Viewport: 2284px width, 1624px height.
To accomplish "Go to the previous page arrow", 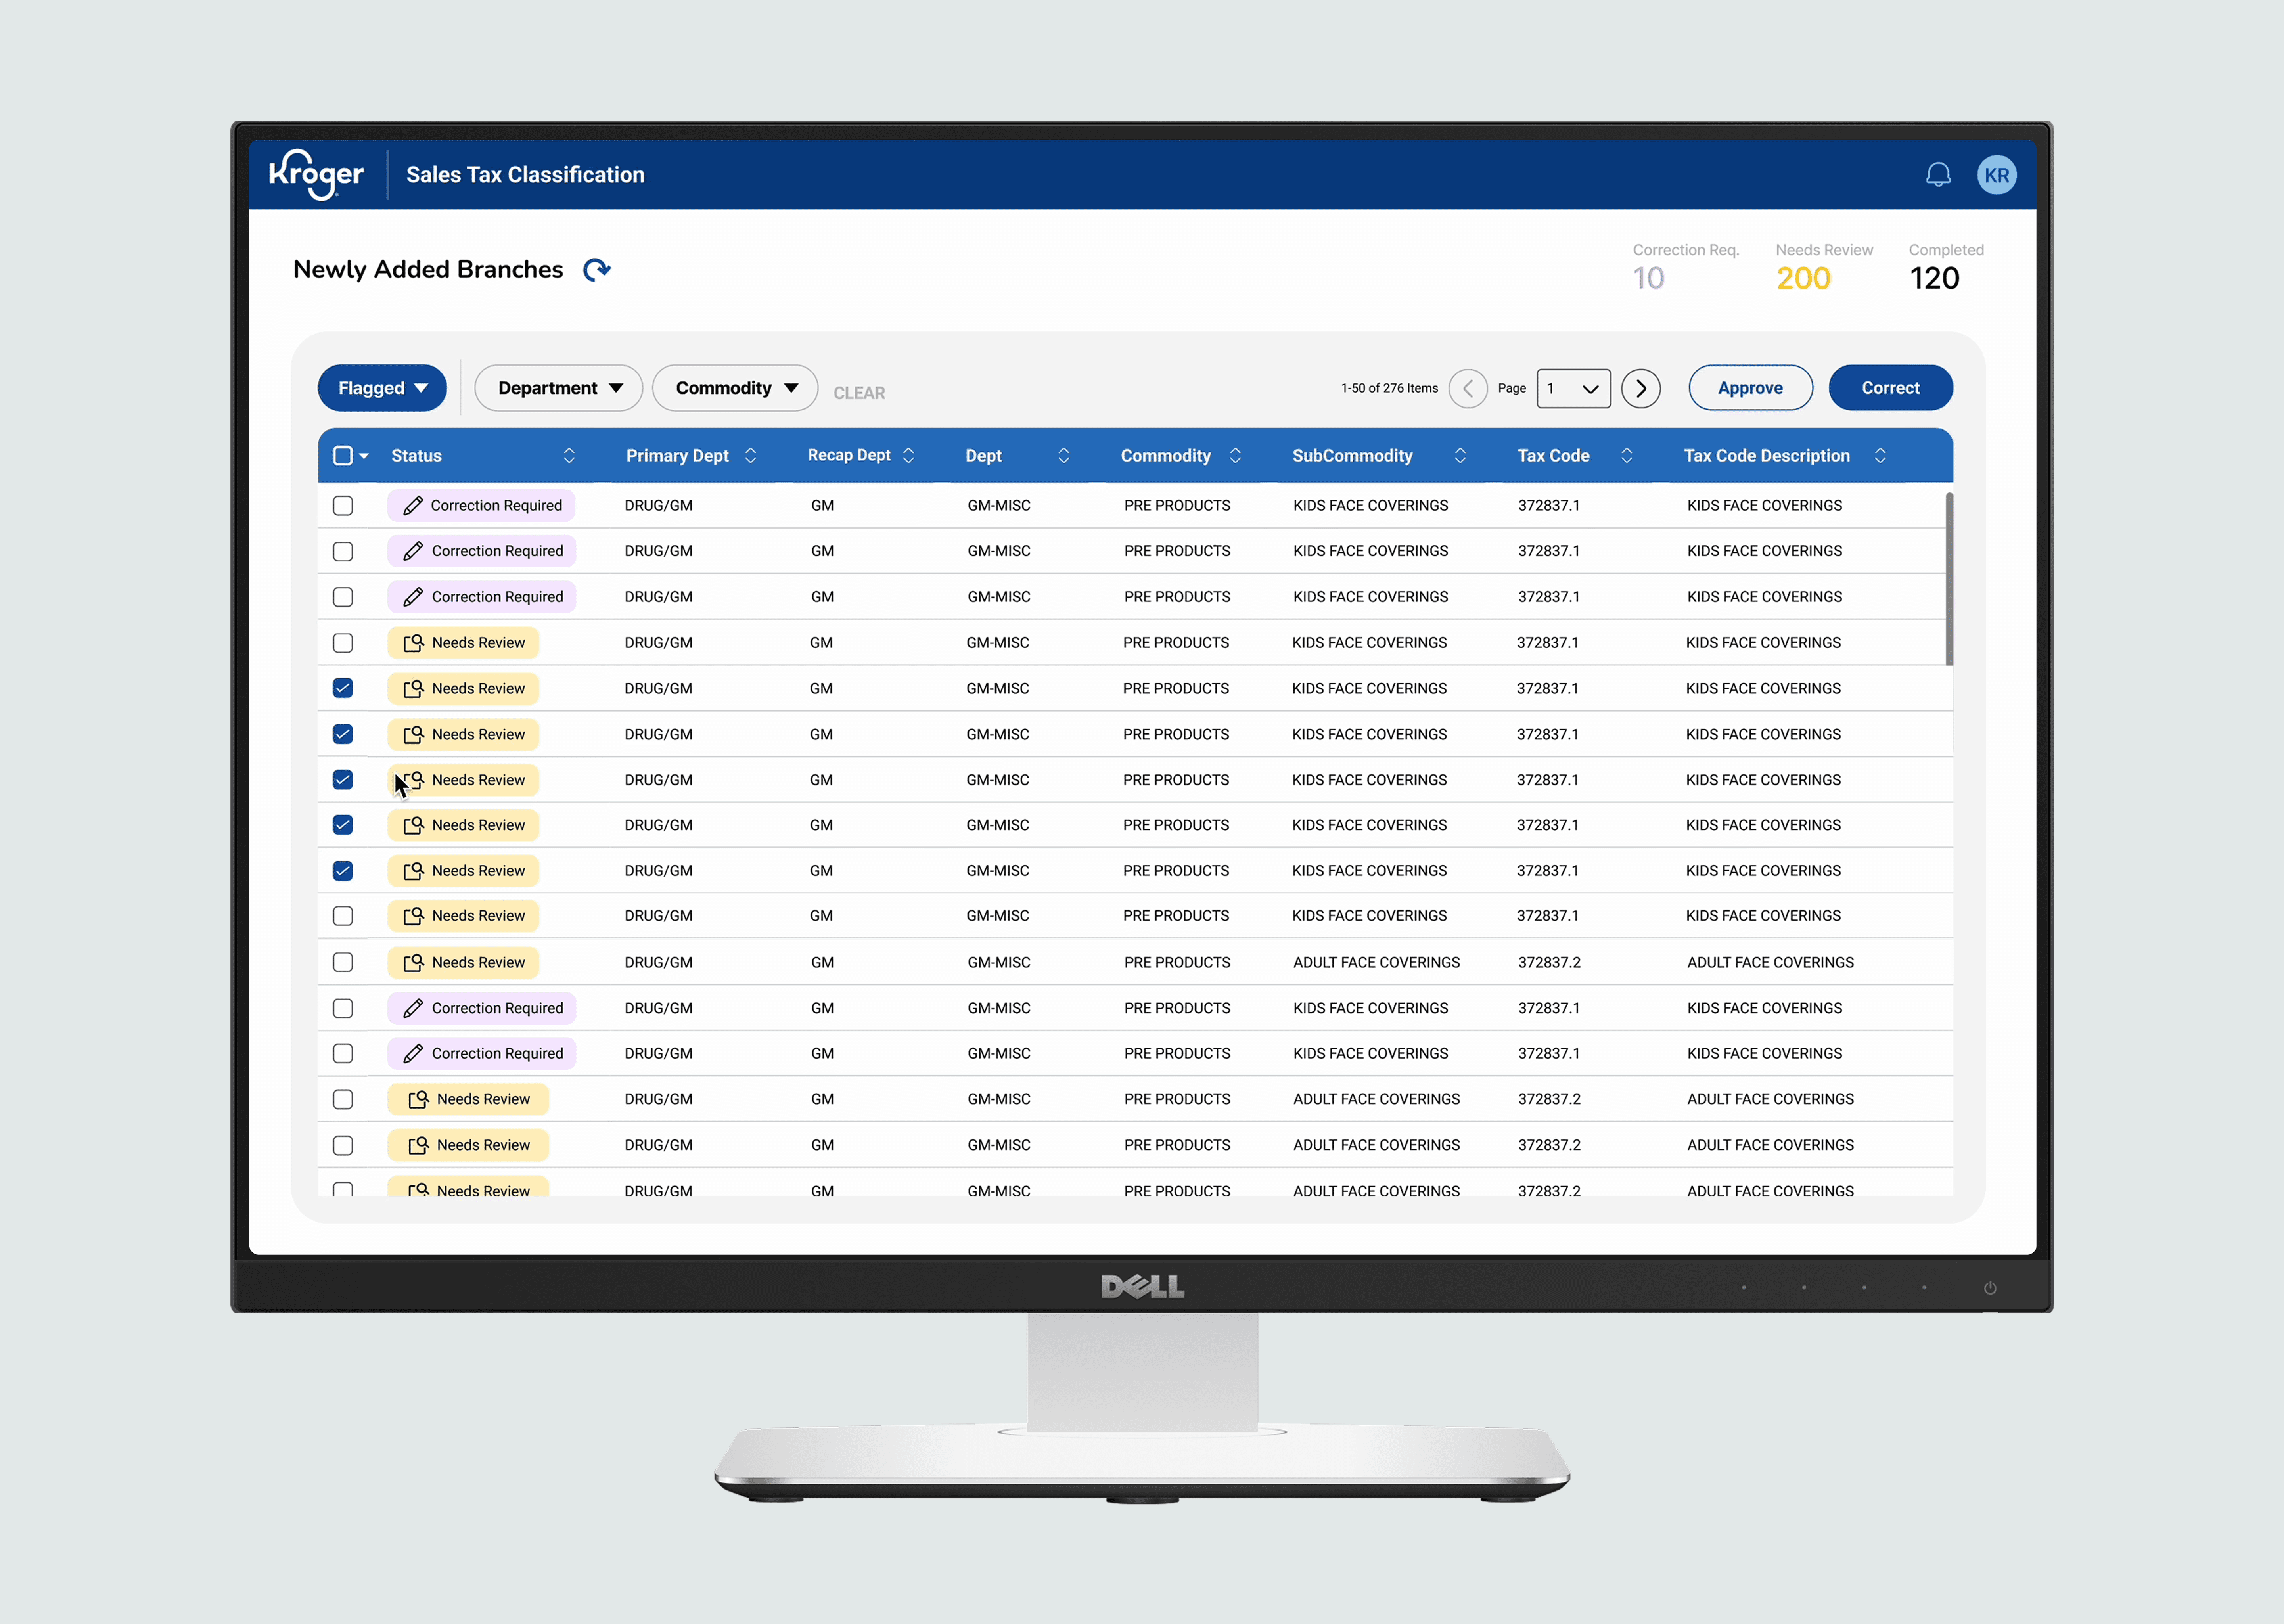I will pyautogui.click(x=1468, y=388).
